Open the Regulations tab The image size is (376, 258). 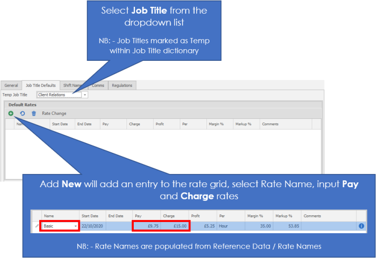click(x=123, y=85)
